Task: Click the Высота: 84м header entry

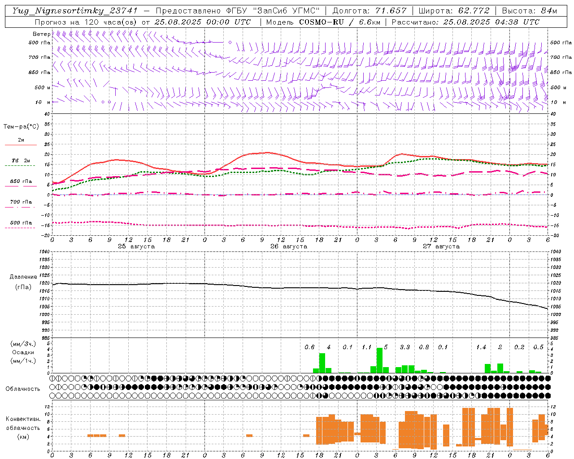Action: pos(530,11)
